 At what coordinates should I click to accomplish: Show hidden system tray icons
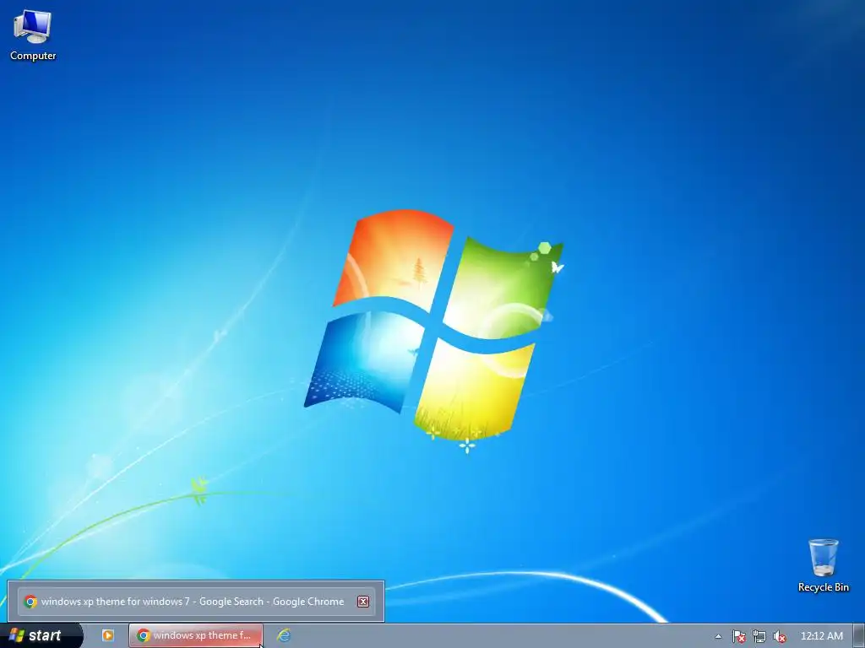[x=718, y=636]
